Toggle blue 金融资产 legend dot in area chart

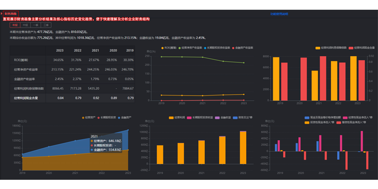point(119,117)
